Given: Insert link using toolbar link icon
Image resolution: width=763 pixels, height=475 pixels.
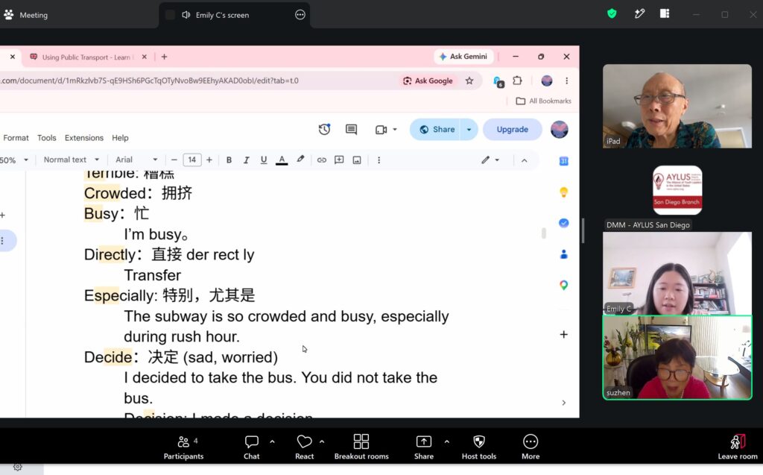Looking at the screenshot, I should coord(322,160).
